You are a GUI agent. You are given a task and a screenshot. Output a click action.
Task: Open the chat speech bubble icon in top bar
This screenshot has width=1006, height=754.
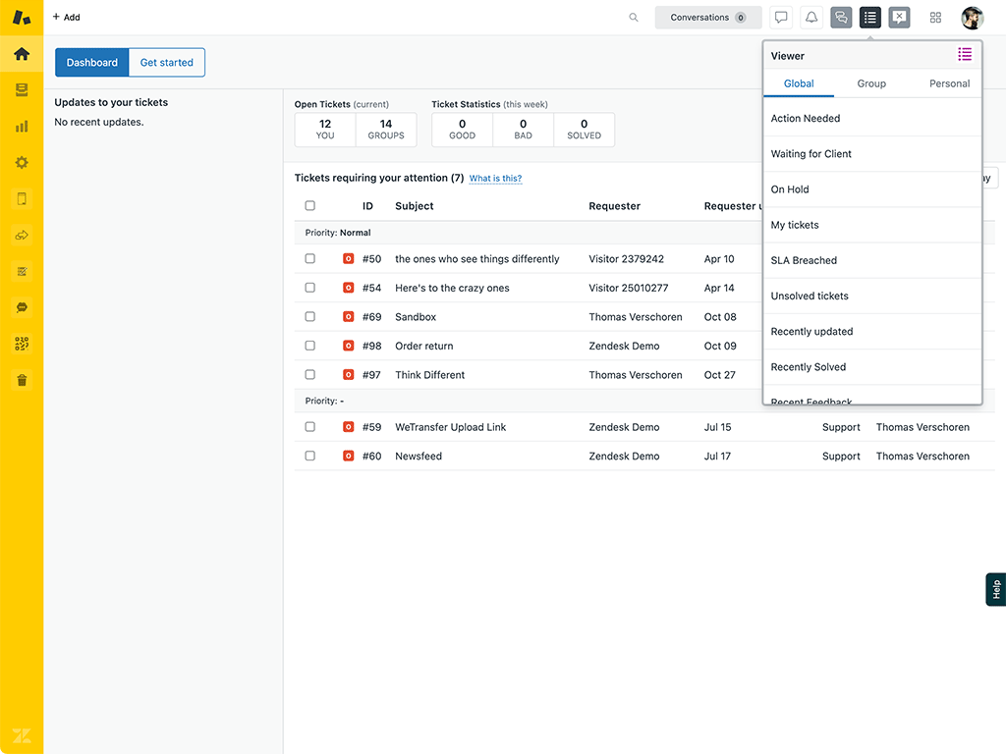[781, 18]
